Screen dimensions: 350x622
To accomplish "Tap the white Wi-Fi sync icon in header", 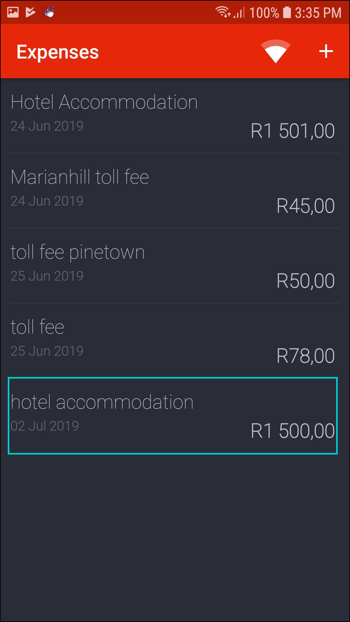I will (x=275, y=51).
